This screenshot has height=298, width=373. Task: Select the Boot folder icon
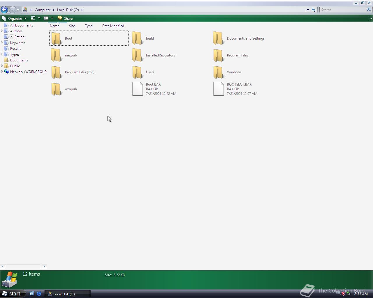pyautogui.click(x=56, y=38)
